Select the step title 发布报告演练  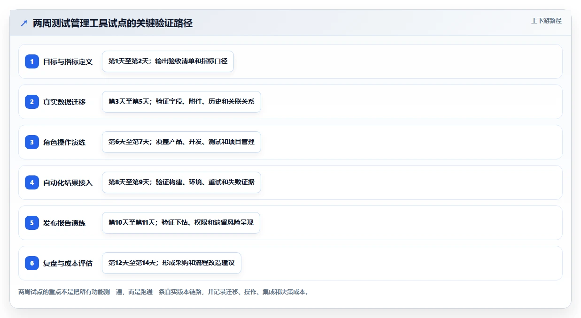(x=64, y=223)
